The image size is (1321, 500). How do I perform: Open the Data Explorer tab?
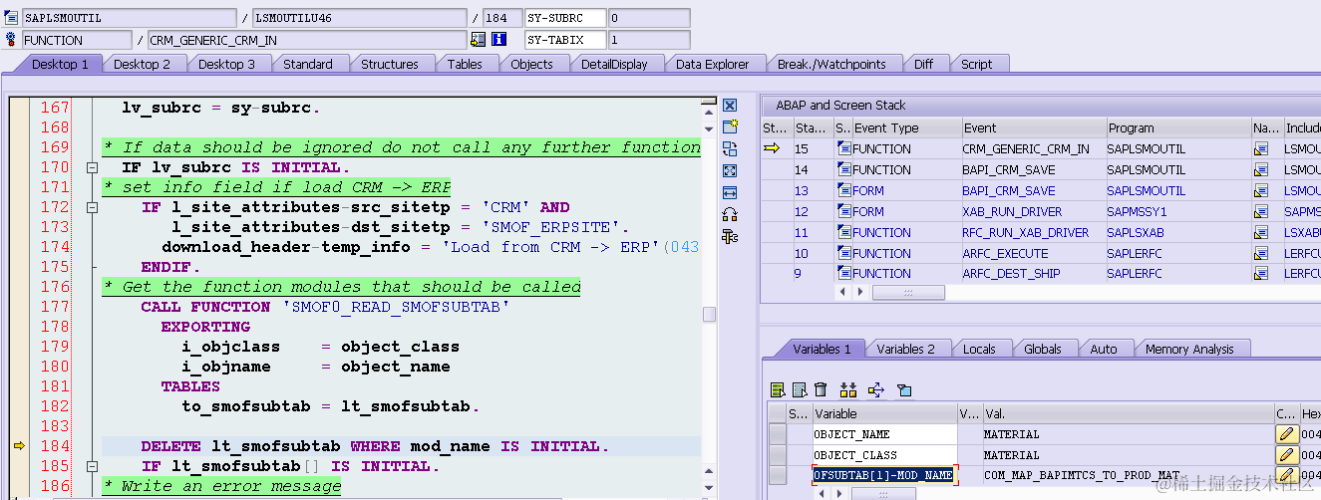tap(712, 64)
